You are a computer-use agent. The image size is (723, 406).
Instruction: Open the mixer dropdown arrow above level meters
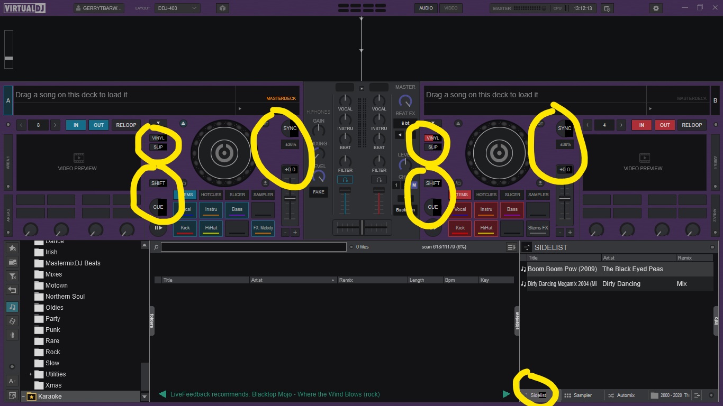click(362, 88)
